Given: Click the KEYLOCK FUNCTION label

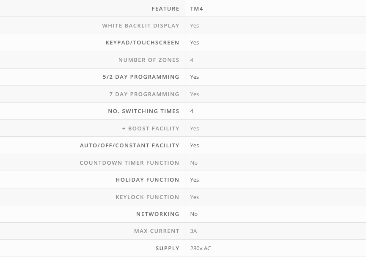Looking at the screenshot, I should [x=147, y=197].
